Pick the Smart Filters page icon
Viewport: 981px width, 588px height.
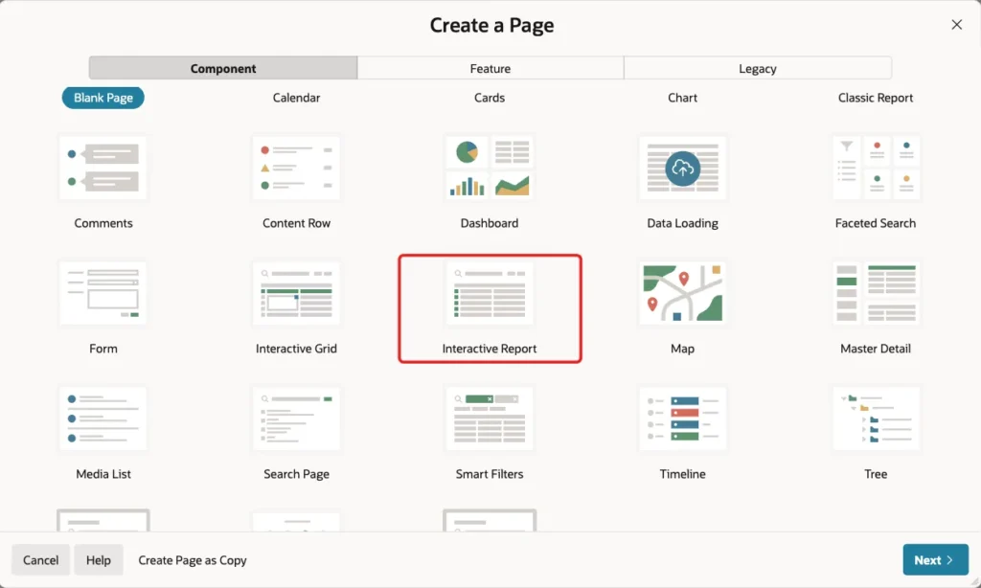coord(490,418)
